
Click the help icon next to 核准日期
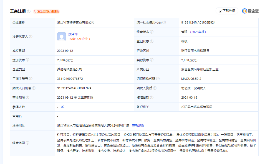click(152, 98)
